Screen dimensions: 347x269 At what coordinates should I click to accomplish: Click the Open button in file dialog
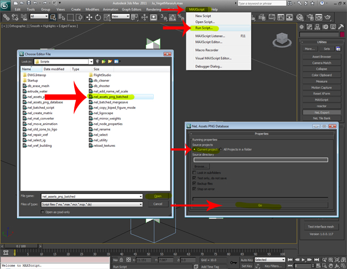pos(158,196)
